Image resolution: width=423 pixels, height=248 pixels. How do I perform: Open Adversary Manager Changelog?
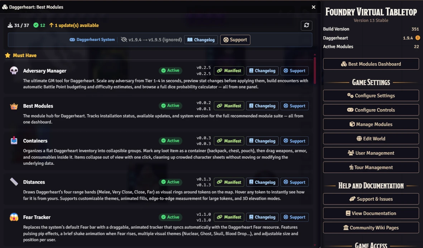pyautogui.click(x=262, y=71)
